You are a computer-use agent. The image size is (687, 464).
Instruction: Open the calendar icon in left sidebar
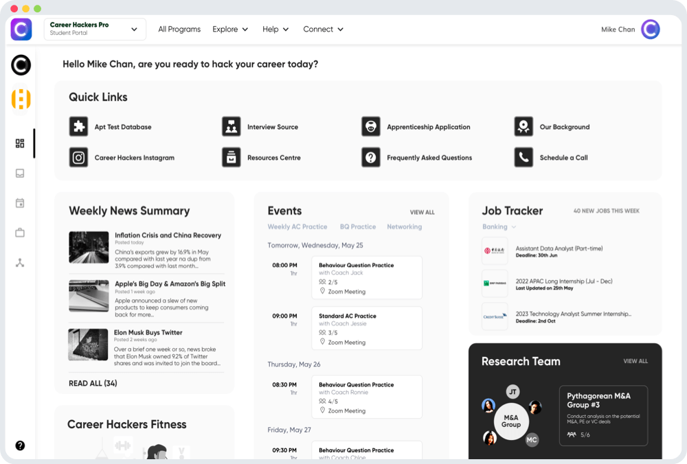pyautogui.click(x=20, y=203)
